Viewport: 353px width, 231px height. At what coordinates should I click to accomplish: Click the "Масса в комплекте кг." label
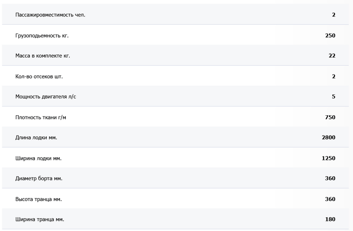[43, 56]
